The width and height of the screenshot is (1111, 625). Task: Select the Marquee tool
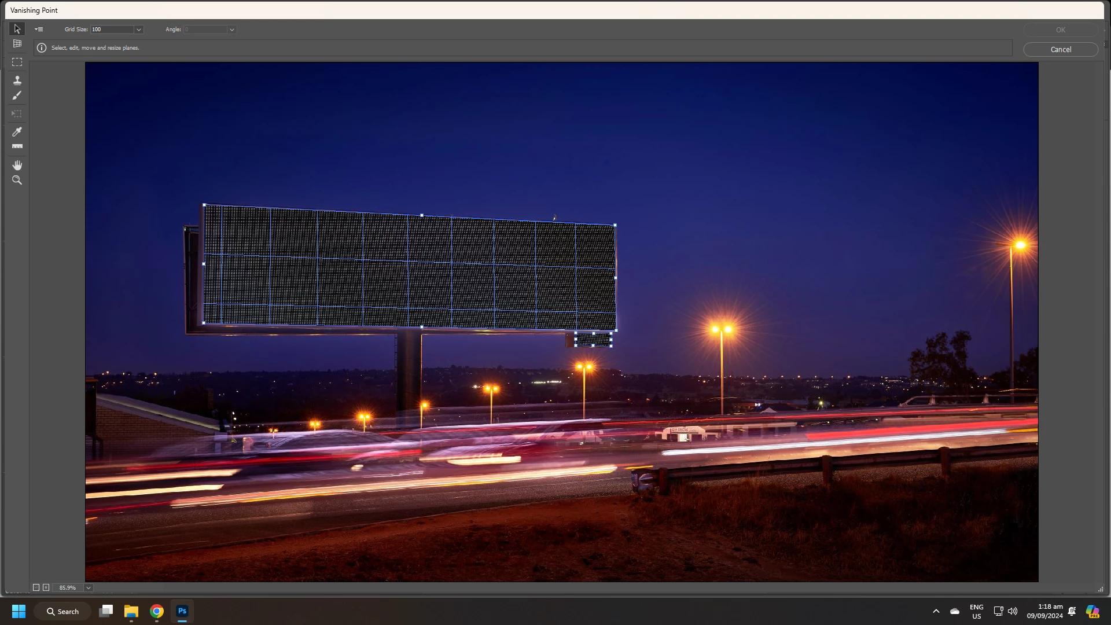17,62
